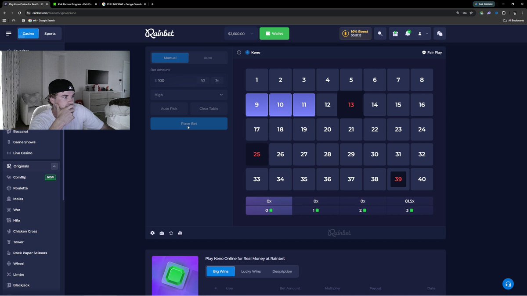Image resolution: width=527 pixels, height=296 pixels.
Task: Open the notifications bell
Action: coord(408,33)
